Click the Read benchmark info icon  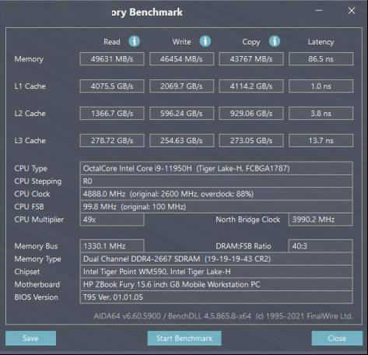tap(134, 41)
